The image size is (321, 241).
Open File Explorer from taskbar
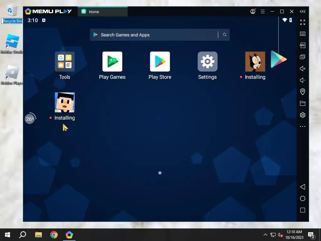point(38,235)
